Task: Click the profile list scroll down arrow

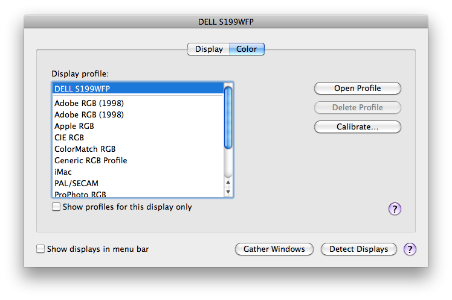Action: (228, 192)
